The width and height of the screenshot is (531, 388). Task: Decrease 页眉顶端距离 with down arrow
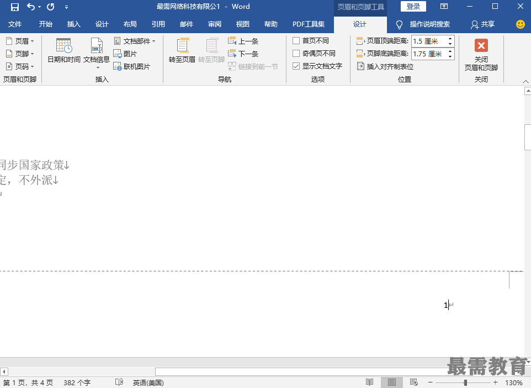coord(450,44)
